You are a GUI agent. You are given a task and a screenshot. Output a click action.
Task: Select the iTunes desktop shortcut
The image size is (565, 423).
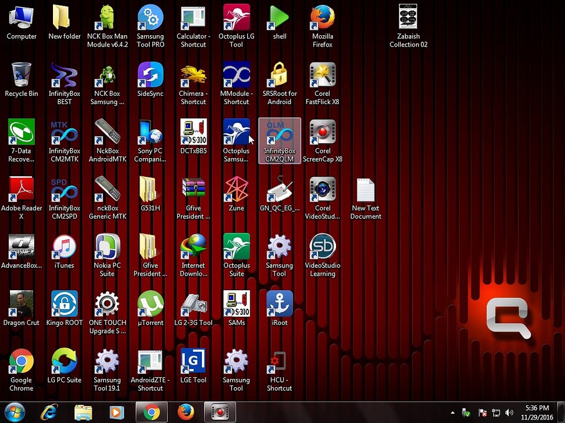(x=65, y=251)
